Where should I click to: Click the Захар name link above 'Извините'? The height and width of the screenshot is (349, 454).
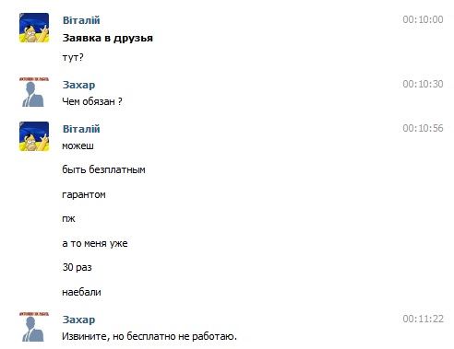pos(78,320)
